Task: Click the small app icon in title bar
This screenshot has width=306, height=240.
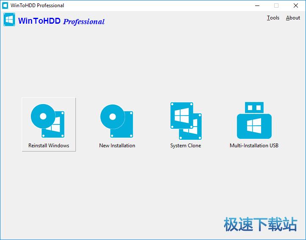Action: [x=5, y=6]
